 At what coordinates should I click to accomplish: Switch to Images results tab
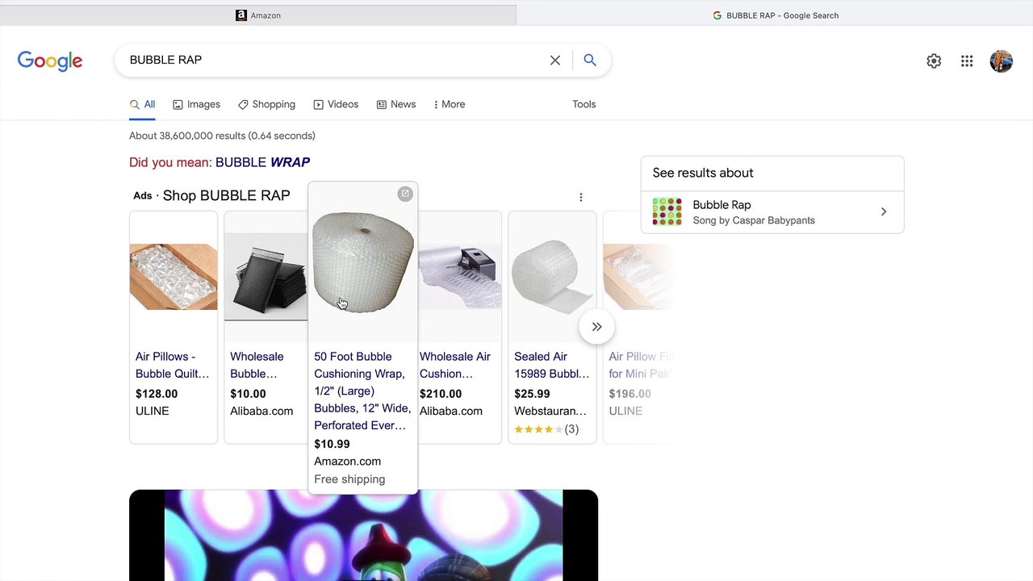click(x=196, y=104)
